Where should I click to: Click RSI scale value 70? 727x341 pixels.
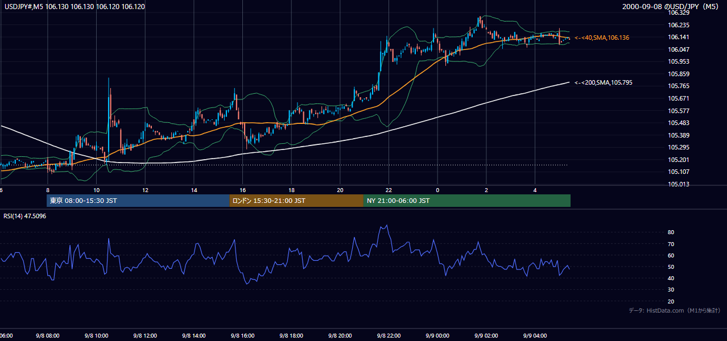pos(671,244)
